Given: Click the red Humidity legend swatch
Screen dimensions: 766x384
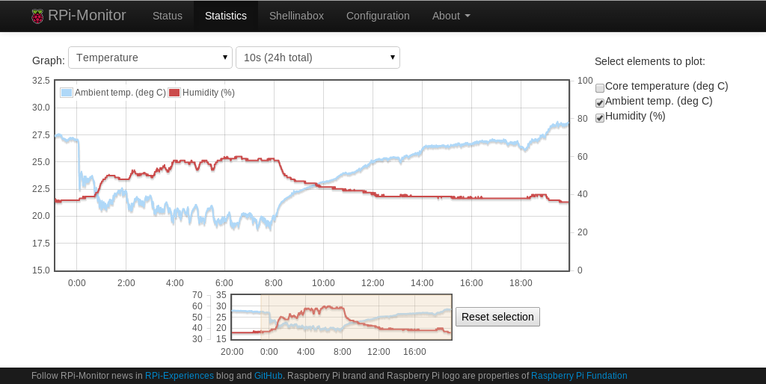Looking at the screenshot, I should click(x=174, y=93).
